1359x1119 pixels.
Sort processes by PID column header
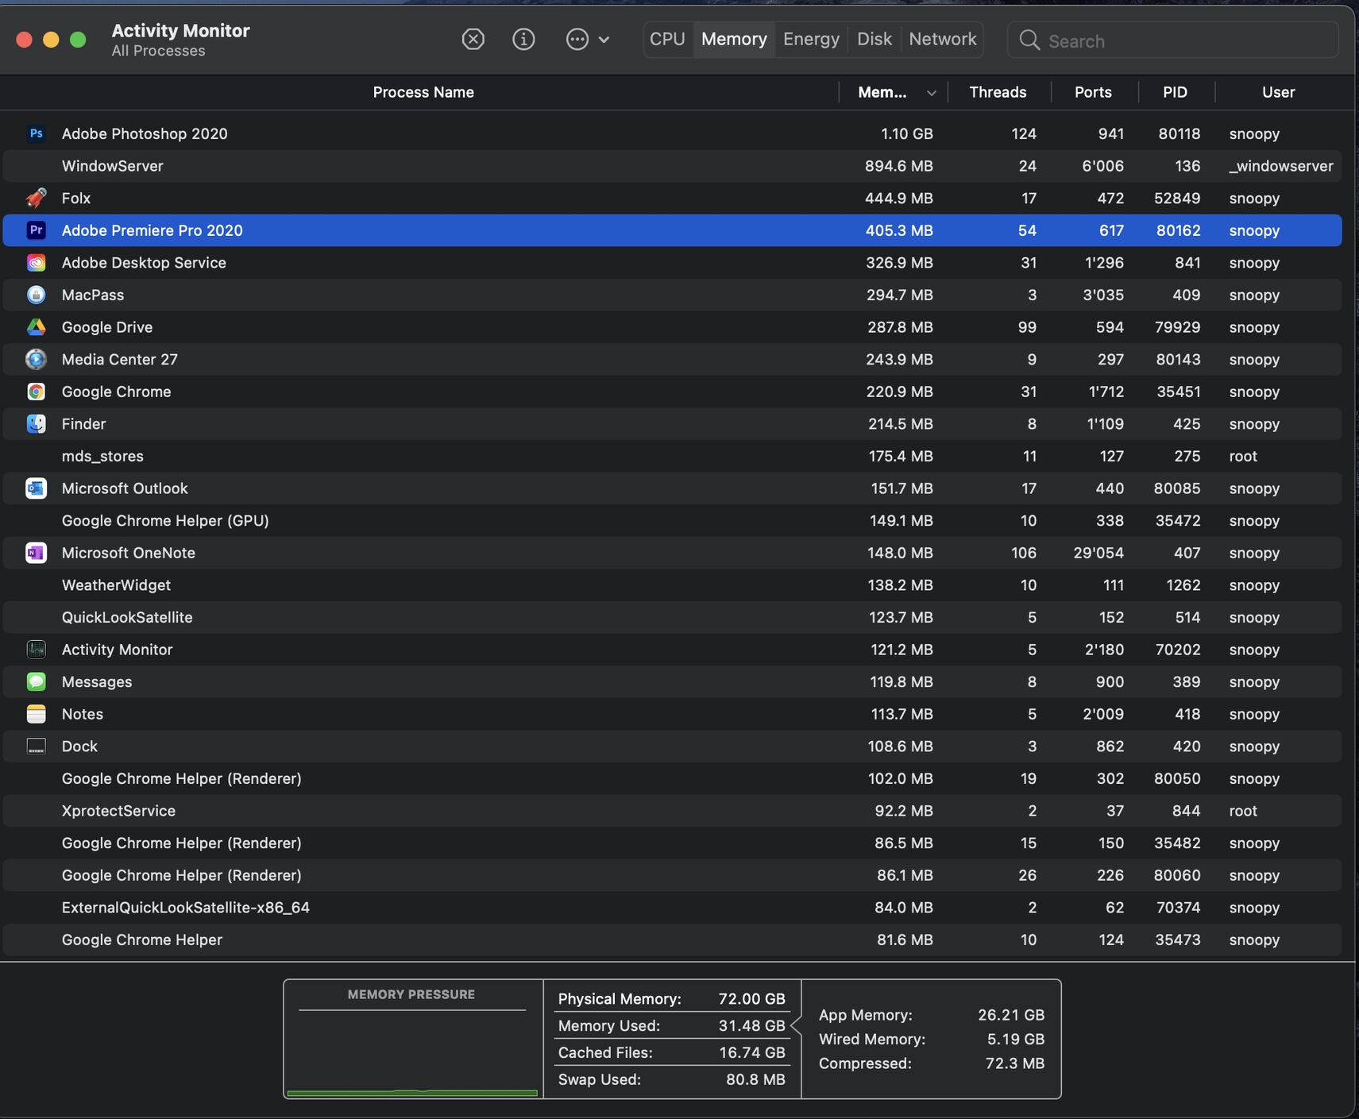pyautogui.click(x=1175, y=92)
